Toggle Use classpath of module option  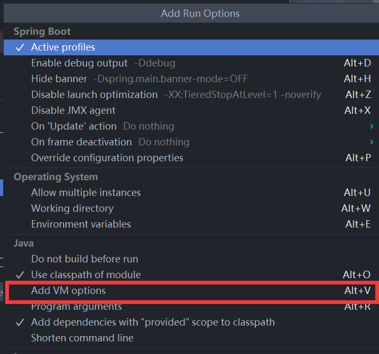click(x=191, y=275)
